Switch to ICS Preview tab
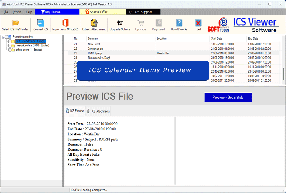The height and width of the screenshot is (193, 286). click(75, 111)
